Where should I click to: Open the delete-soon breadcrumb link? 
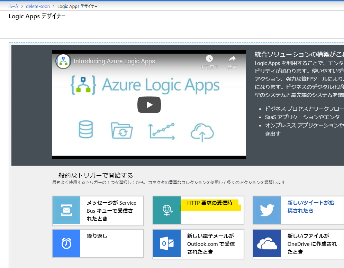coord(38,6)
